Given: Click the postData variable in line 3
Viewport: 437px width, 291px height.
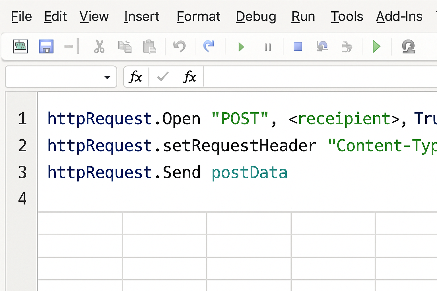Looking at the screenshot, I should click(x=250, y=173).
